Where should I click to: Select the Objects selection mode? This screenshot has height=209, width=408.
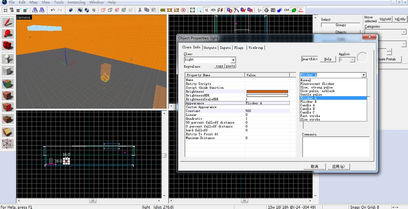[341, 32]
